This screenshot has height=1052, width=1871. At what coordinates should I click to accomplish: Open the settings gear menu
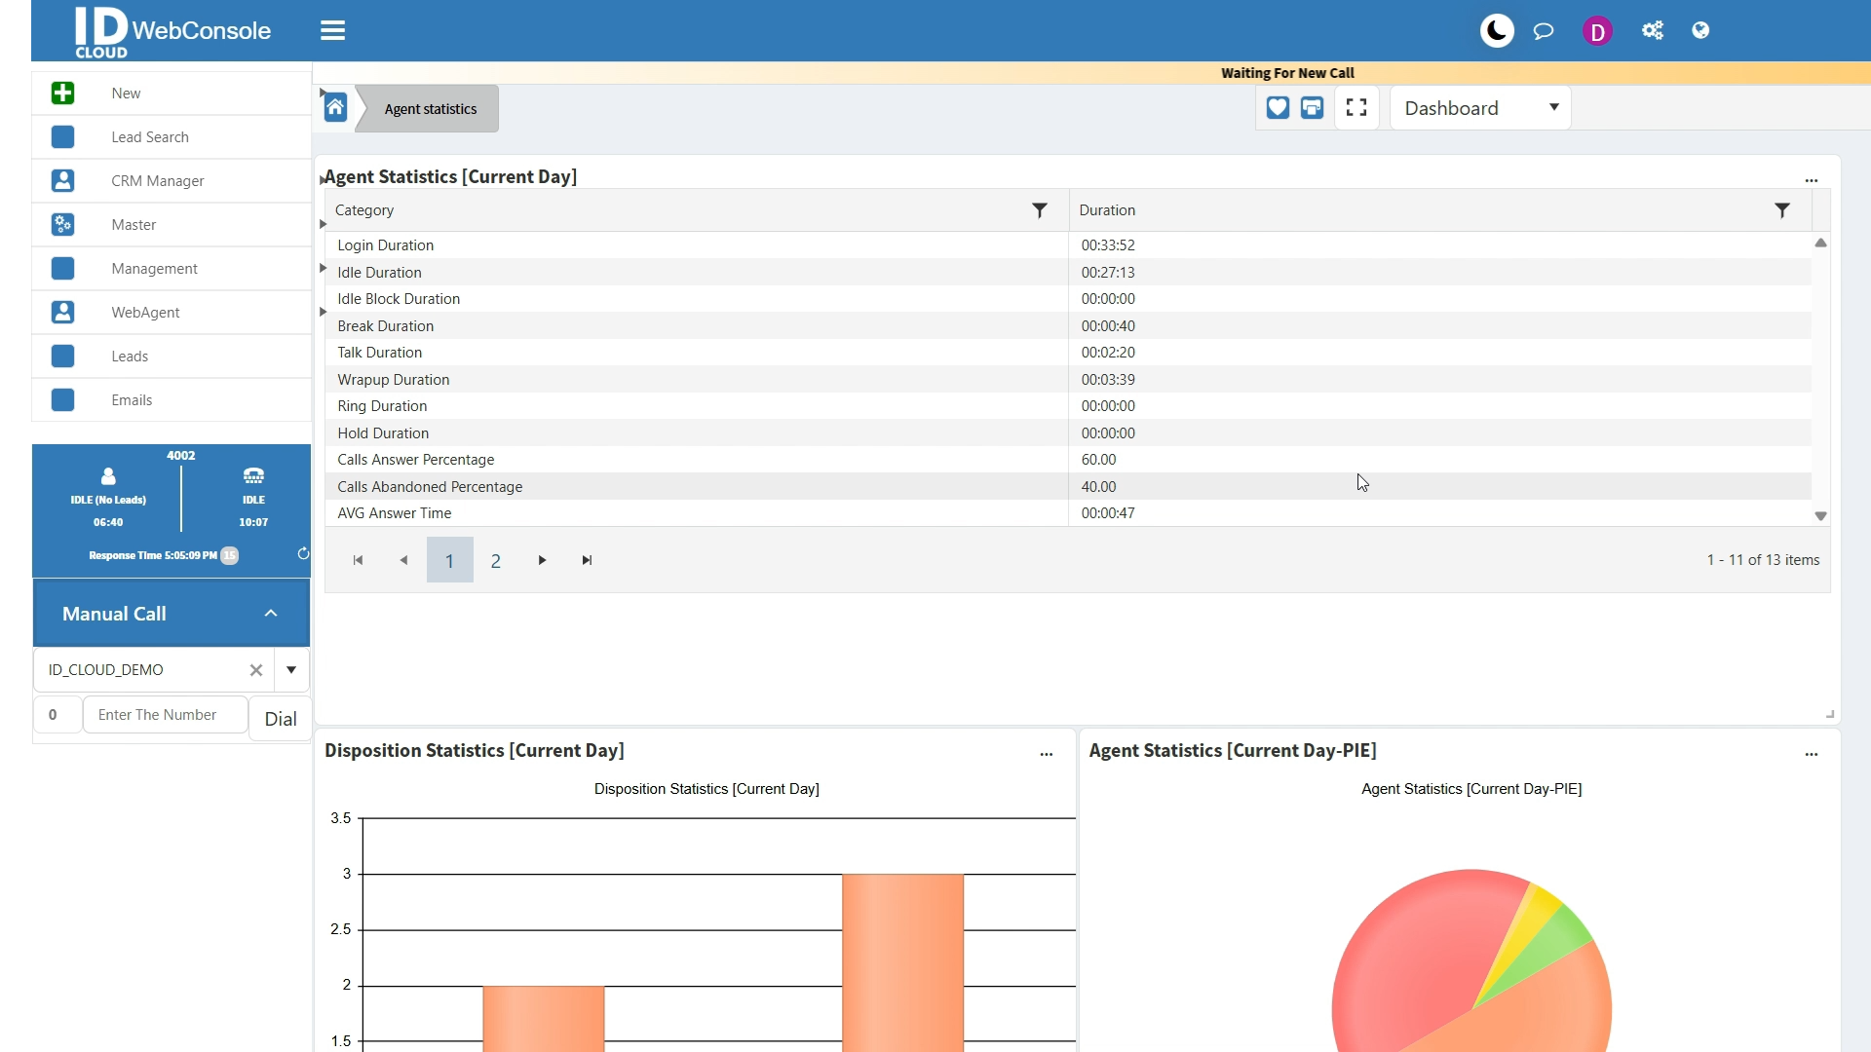coord(1653,30)
